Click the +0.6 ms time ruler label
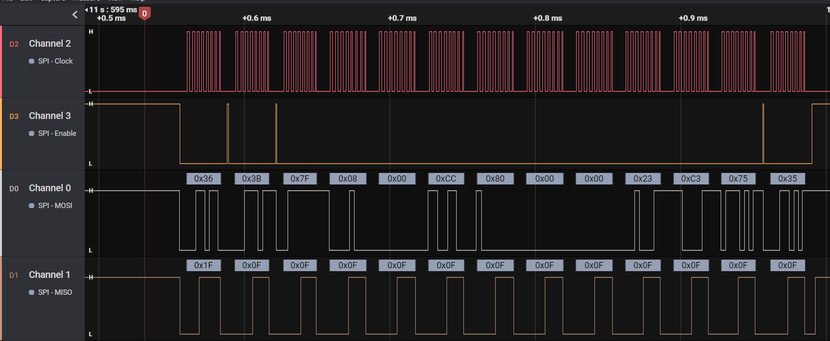 click(x=257, y=18)
